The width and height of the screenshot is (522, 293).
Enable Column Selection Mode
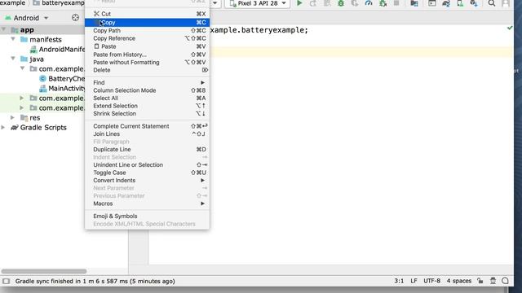point(147,90)
